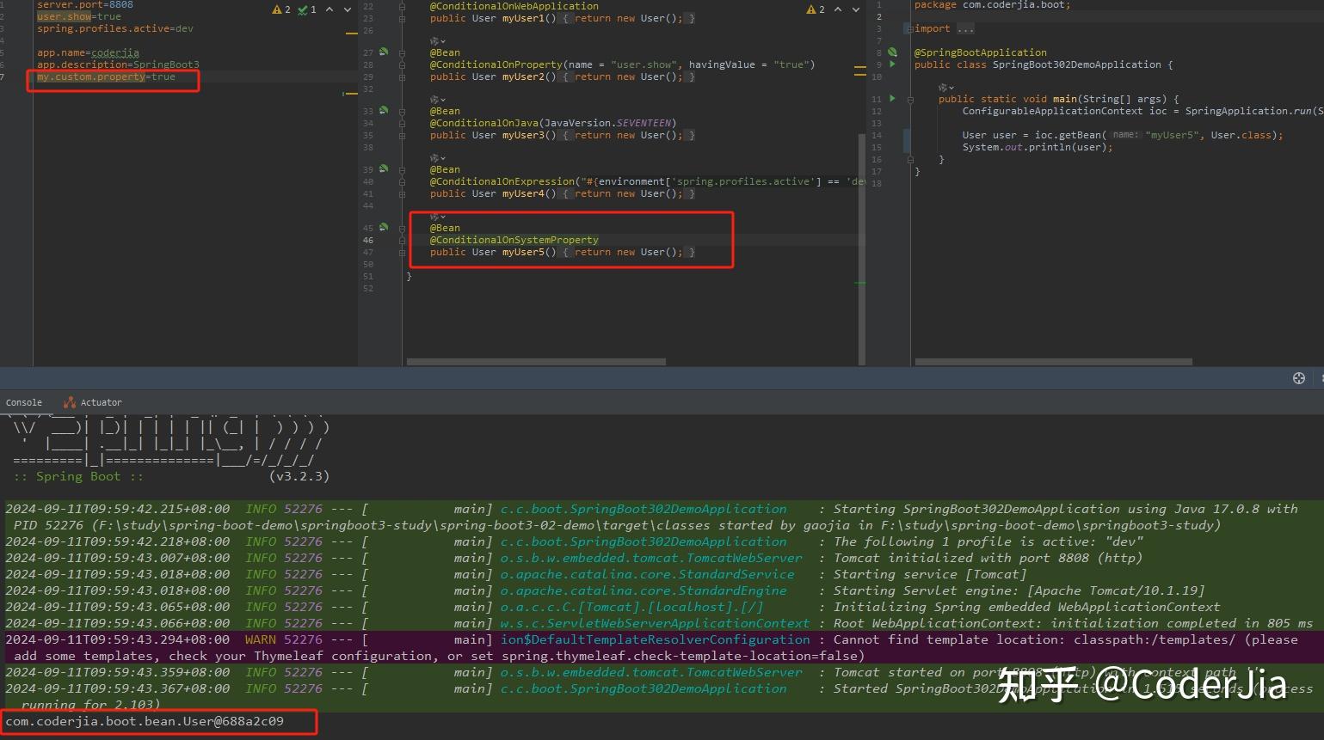The height and width of the screenshot is (740, 1324).
Task: Click the Spring bean leaf icon beside myUser2
Action: 384,52
